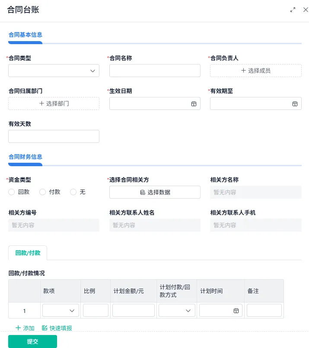The image size is (309, 348).
Task: Click calendar icon in 计划时间 cell
Action: click(236, 311)
